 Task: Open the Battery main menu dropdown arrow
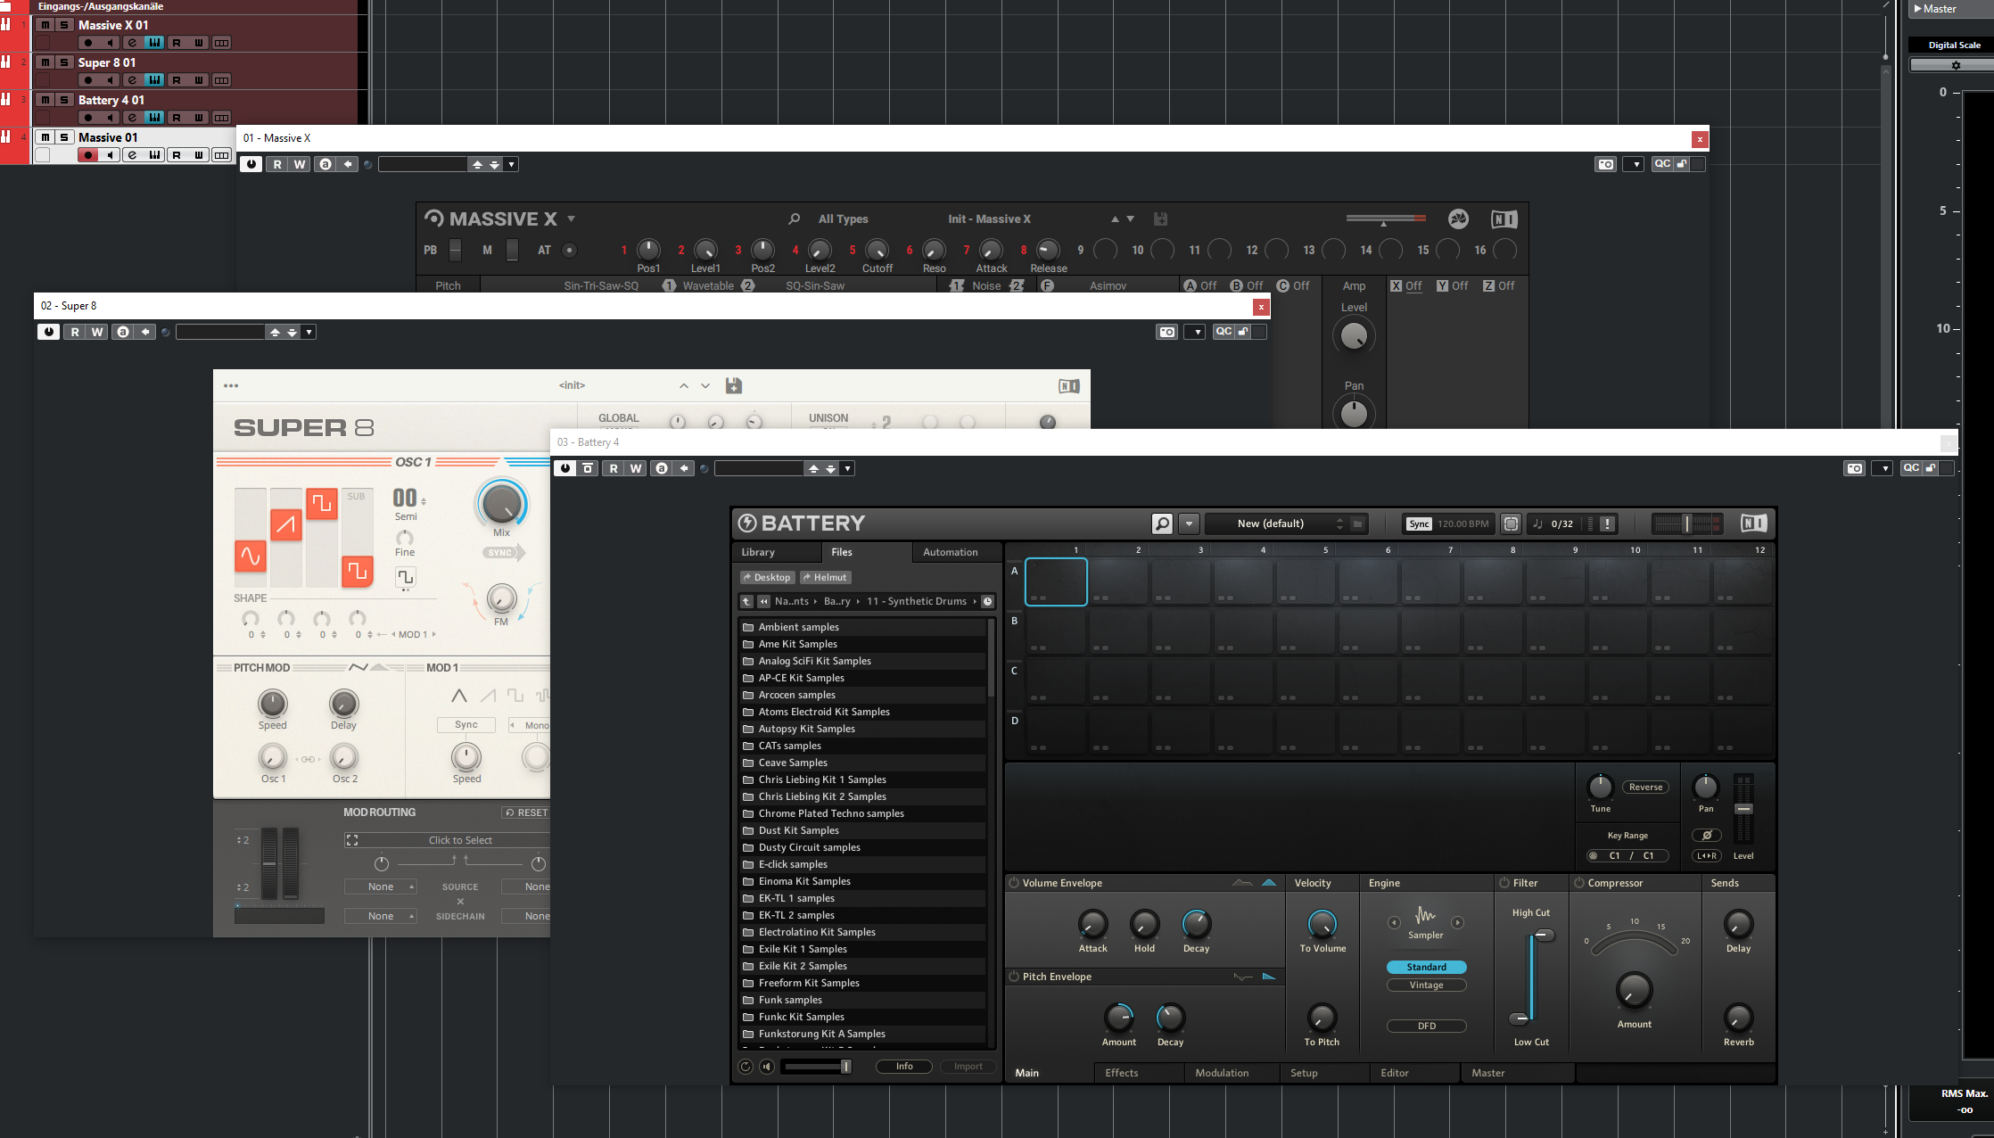pos(1189,524)
